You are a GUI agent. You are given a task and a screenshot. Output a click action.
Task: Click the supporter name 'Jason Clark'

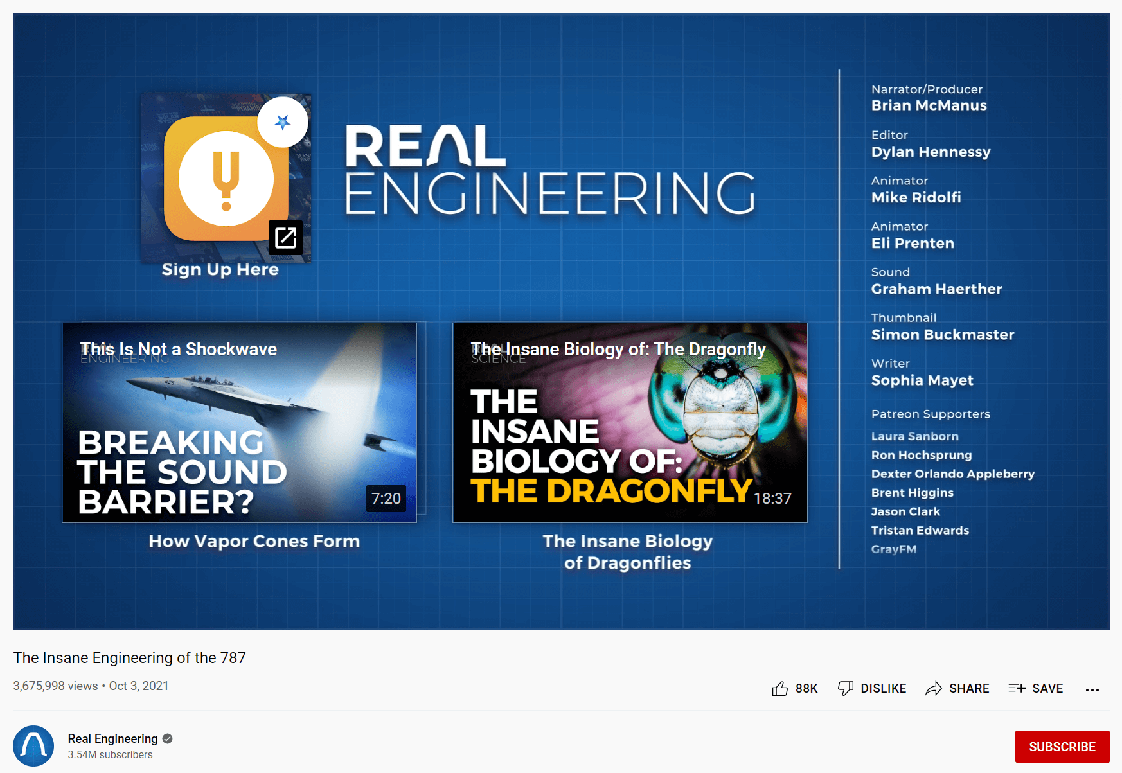pyautogui.click(x=906, y=511)
